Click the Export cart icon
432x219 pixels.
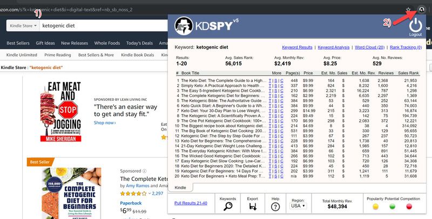(253, 207)
